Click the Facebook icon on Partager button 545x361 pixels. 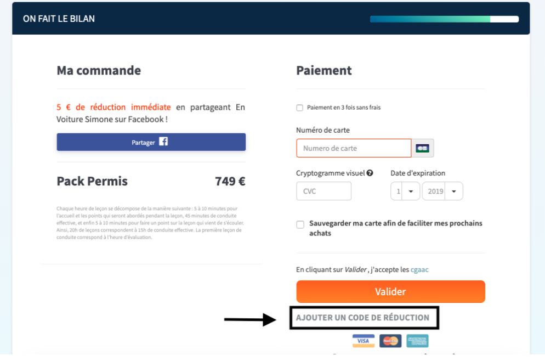tap(163, 142)
